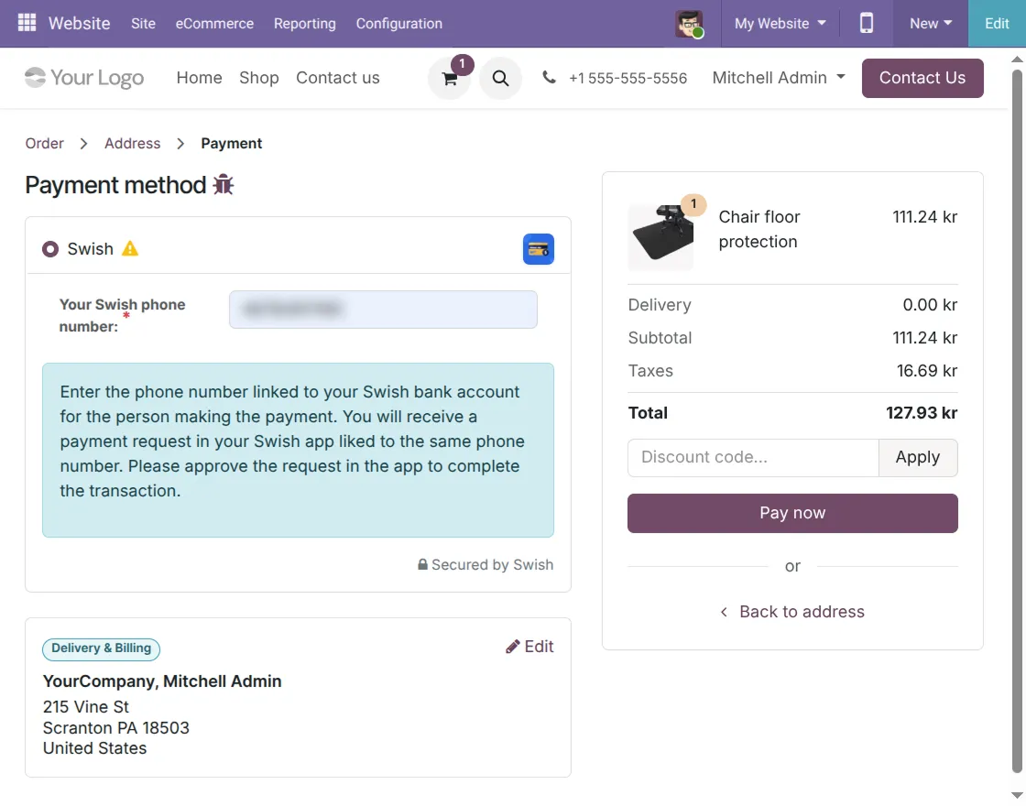Click the Taxes value 16.69 kr

pos(926,371)
